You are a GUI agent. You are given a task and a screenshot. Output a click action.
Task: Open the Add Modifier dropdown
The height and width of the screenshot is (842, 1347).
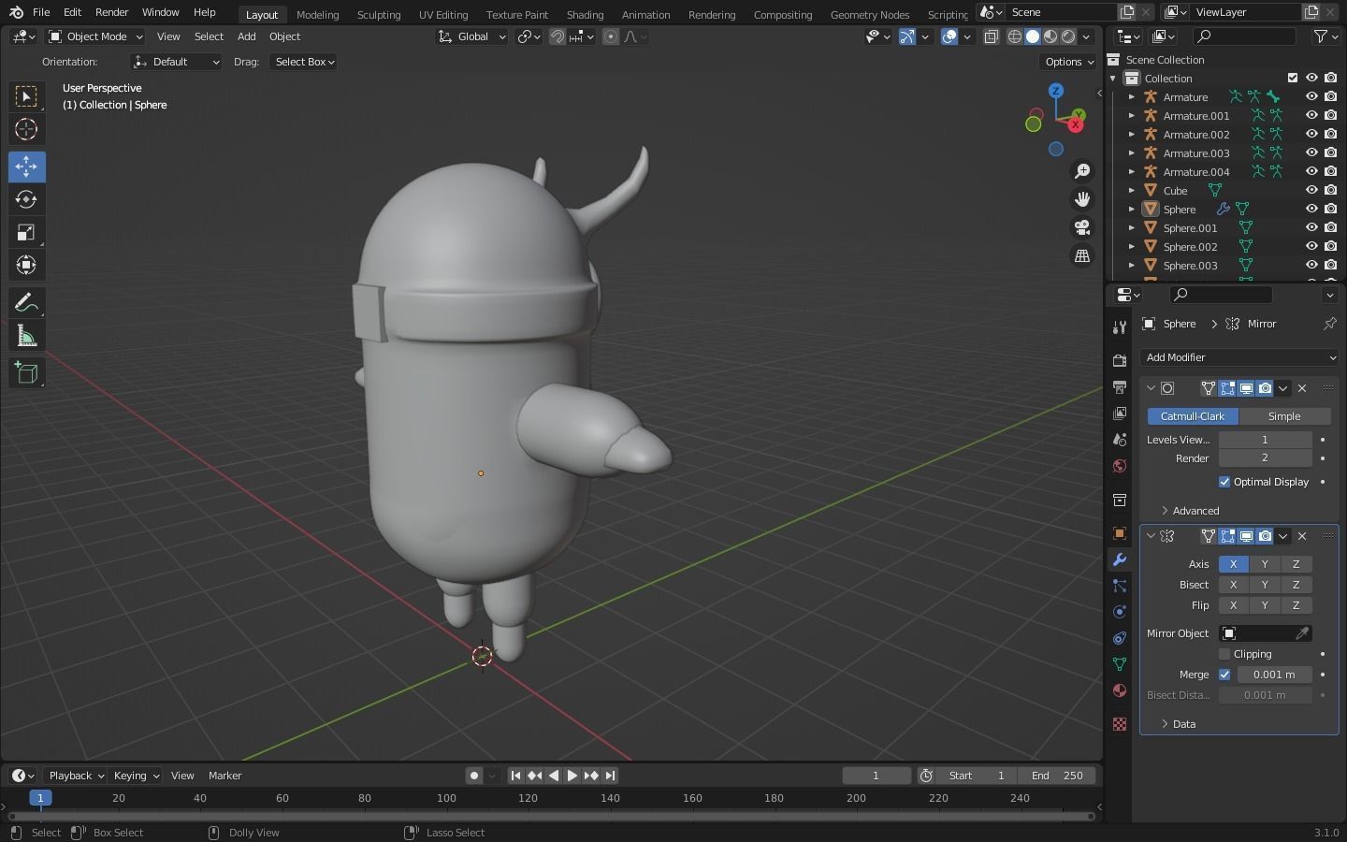[1239, 357]
